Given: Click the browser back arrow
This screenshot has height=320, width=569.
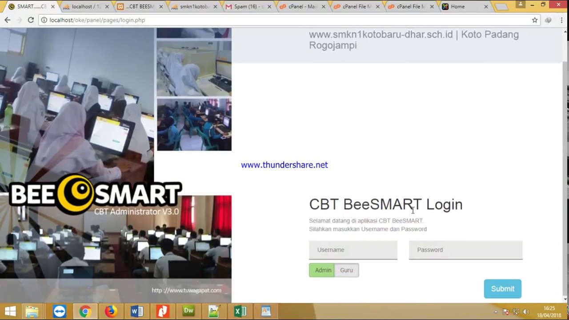Looking at the screenshot, I should (x=8, y=20).
